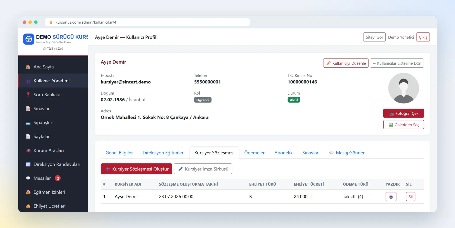Log out with the Çıkış button
The image size is (455, 228).
click(423, 37)
